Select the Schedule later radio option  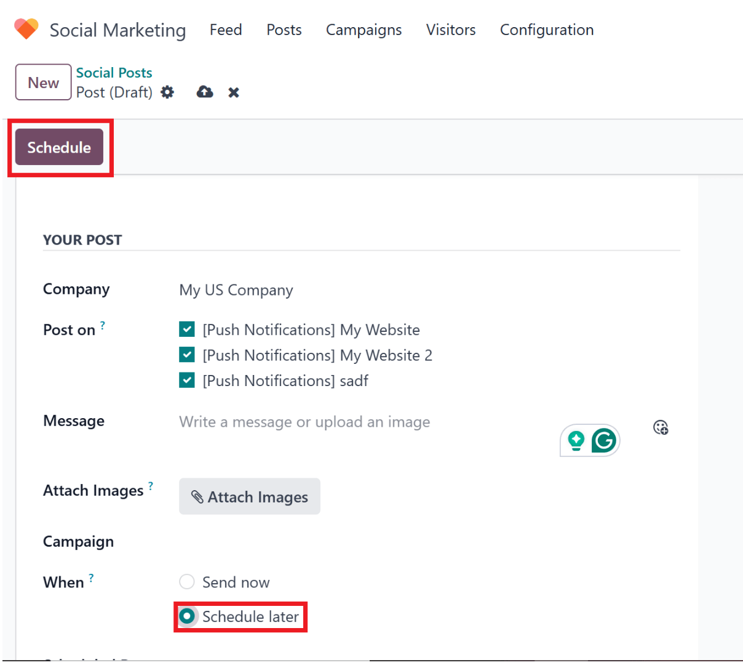click(187, 616)
